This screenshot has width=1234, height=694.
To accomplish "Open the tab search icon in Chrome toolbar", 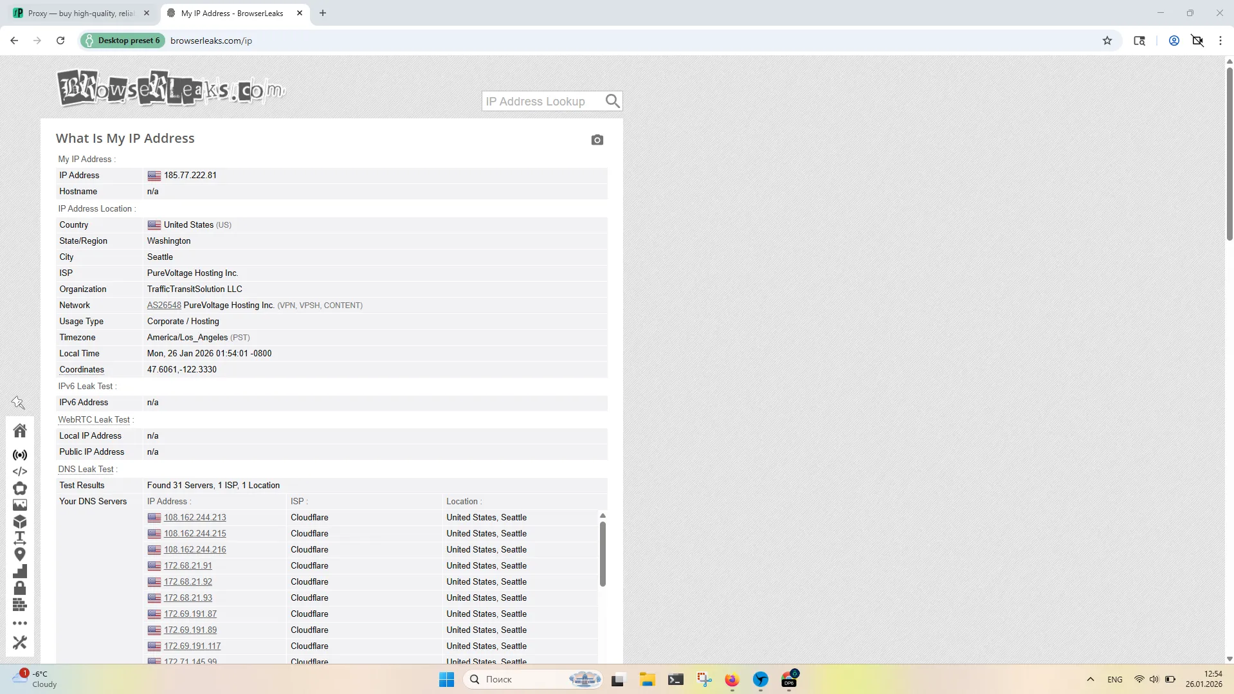I will coord(1139,41).
